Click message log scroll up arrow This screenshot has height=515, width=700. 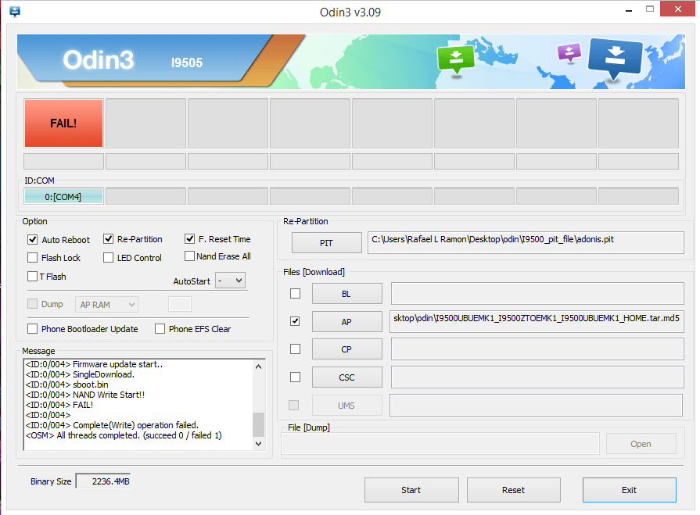(258, 367)
